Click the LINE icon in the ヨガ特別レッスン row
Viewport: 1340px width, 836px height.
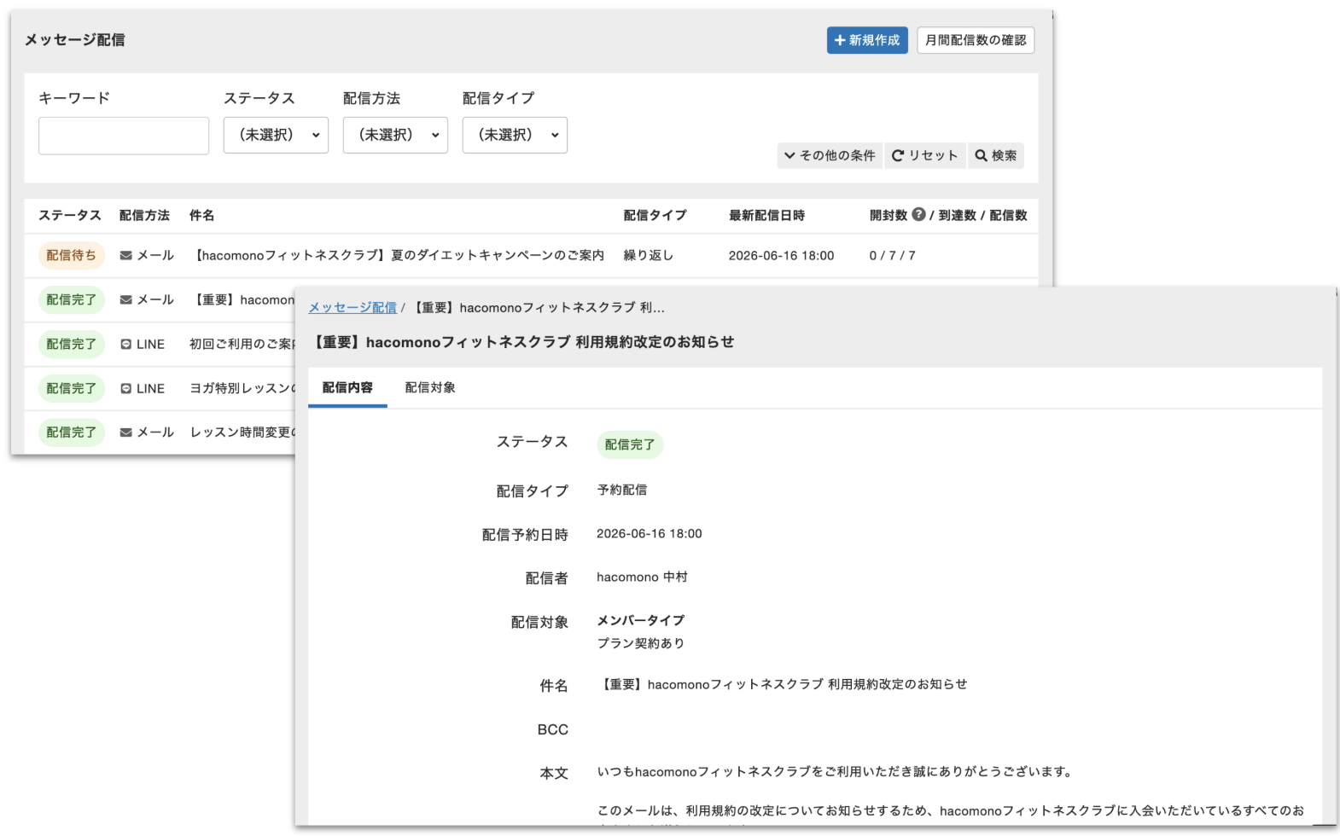(x=126, y=388)
